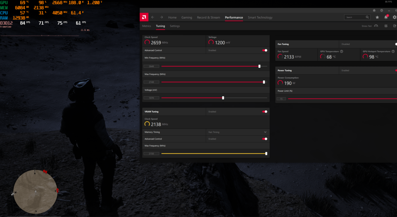
Task: Toggle GPU Advanced Control switch
Action: (265, 50)
